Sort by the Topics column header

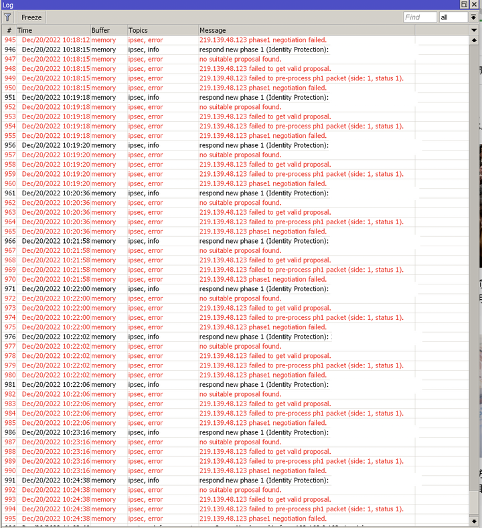click(163, 30)
